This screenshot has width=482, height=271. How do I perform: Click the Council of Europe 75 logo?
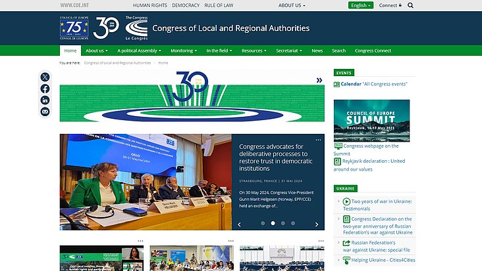pyautogui.click(x=74, y=28)
